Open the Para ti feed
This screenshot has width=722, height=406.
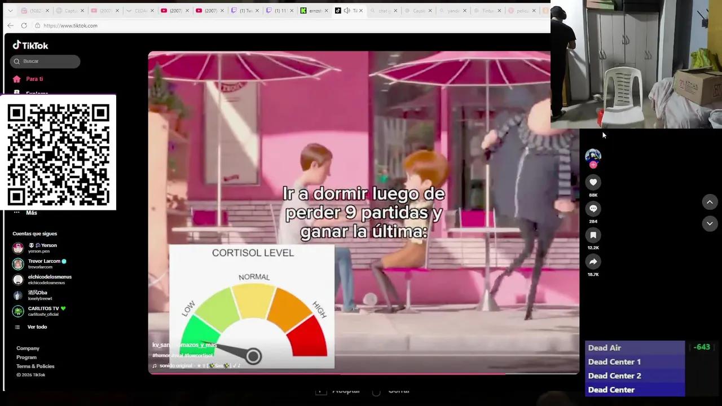[x=28, y=79]
